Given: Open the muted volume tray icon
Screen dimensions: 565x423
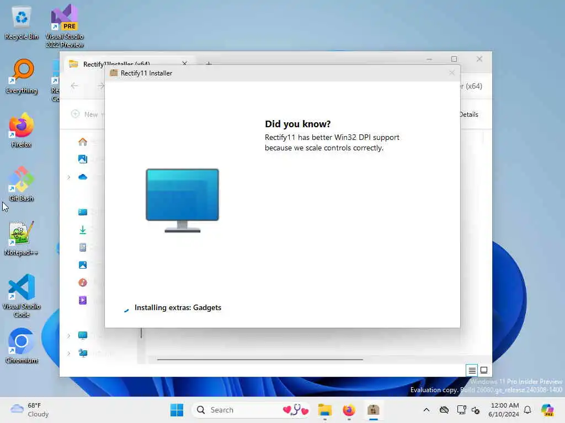Looking at the screenshot, I should (476, 410).
